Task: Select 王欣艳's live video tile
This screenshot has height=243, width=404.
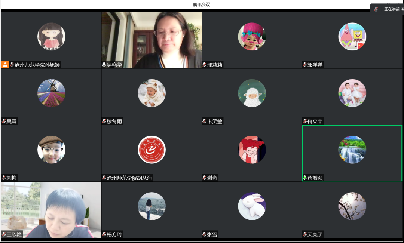Action: [51, 209]
